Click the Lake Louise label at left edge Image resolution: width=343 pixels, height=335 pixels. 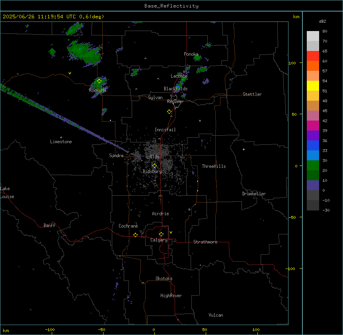pyautogui.click(x=7, y=193)
